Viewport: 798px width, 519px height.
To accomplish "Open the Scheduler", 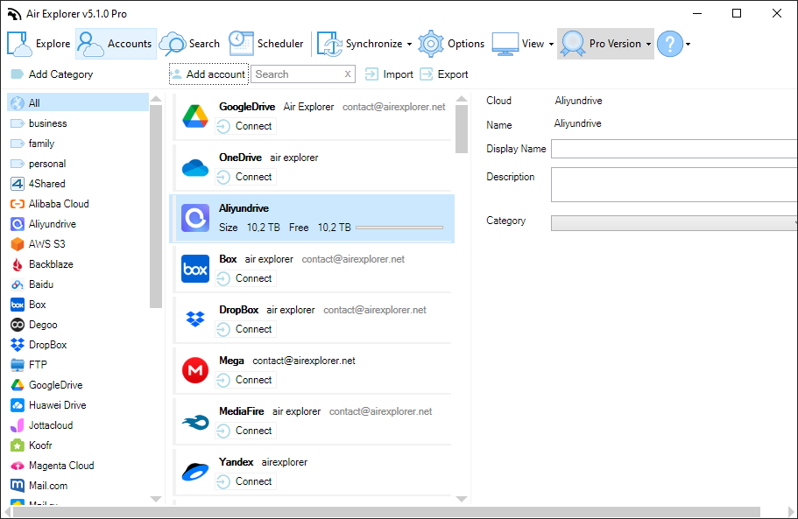I will [x=265, y=44].
